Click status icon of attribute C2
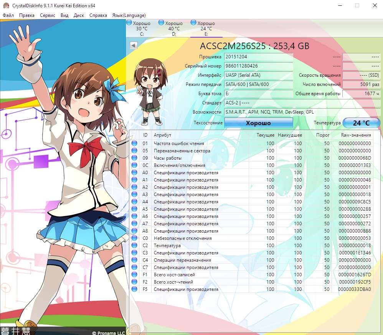The width and height of the screenshot is (383, 335). (x=134, y=245)
